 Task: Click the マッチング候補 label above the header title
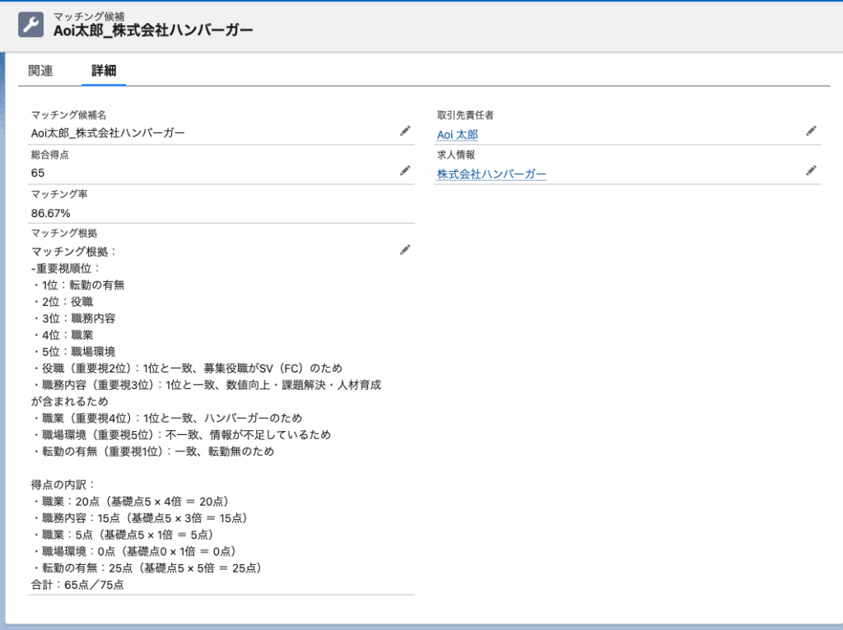[88, 16]
